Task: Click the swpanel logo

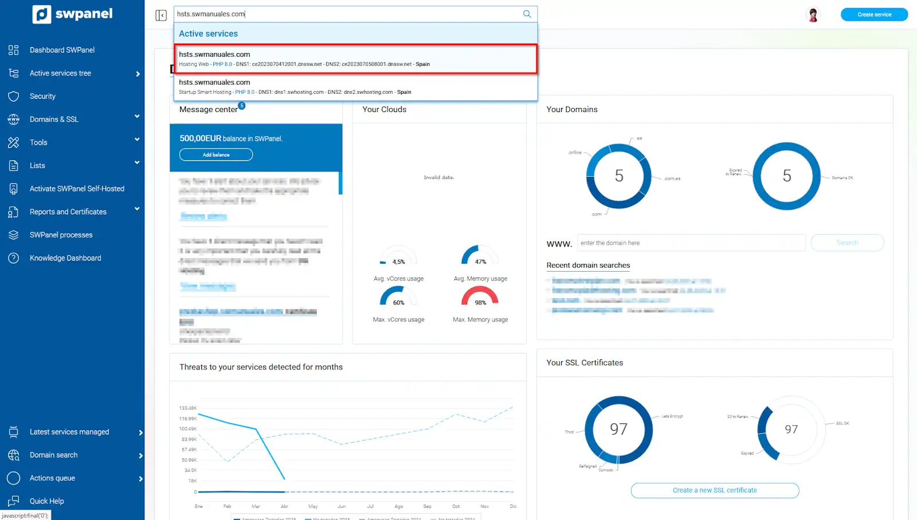Action: coord(73,14)
